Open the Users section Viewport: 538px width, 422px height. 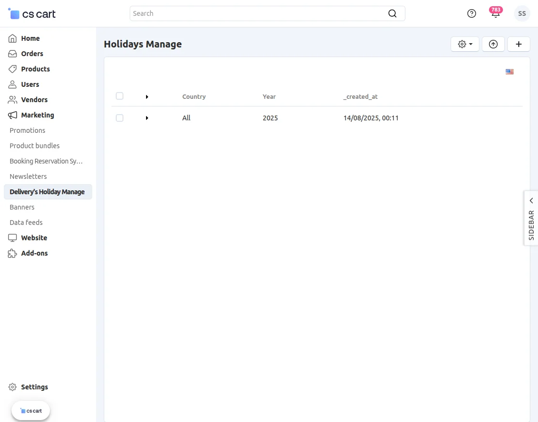pyautogui.click(x=12, y=84)
